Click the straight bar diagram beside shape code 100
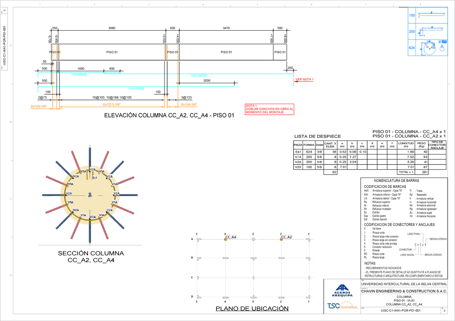 (431, 15)
